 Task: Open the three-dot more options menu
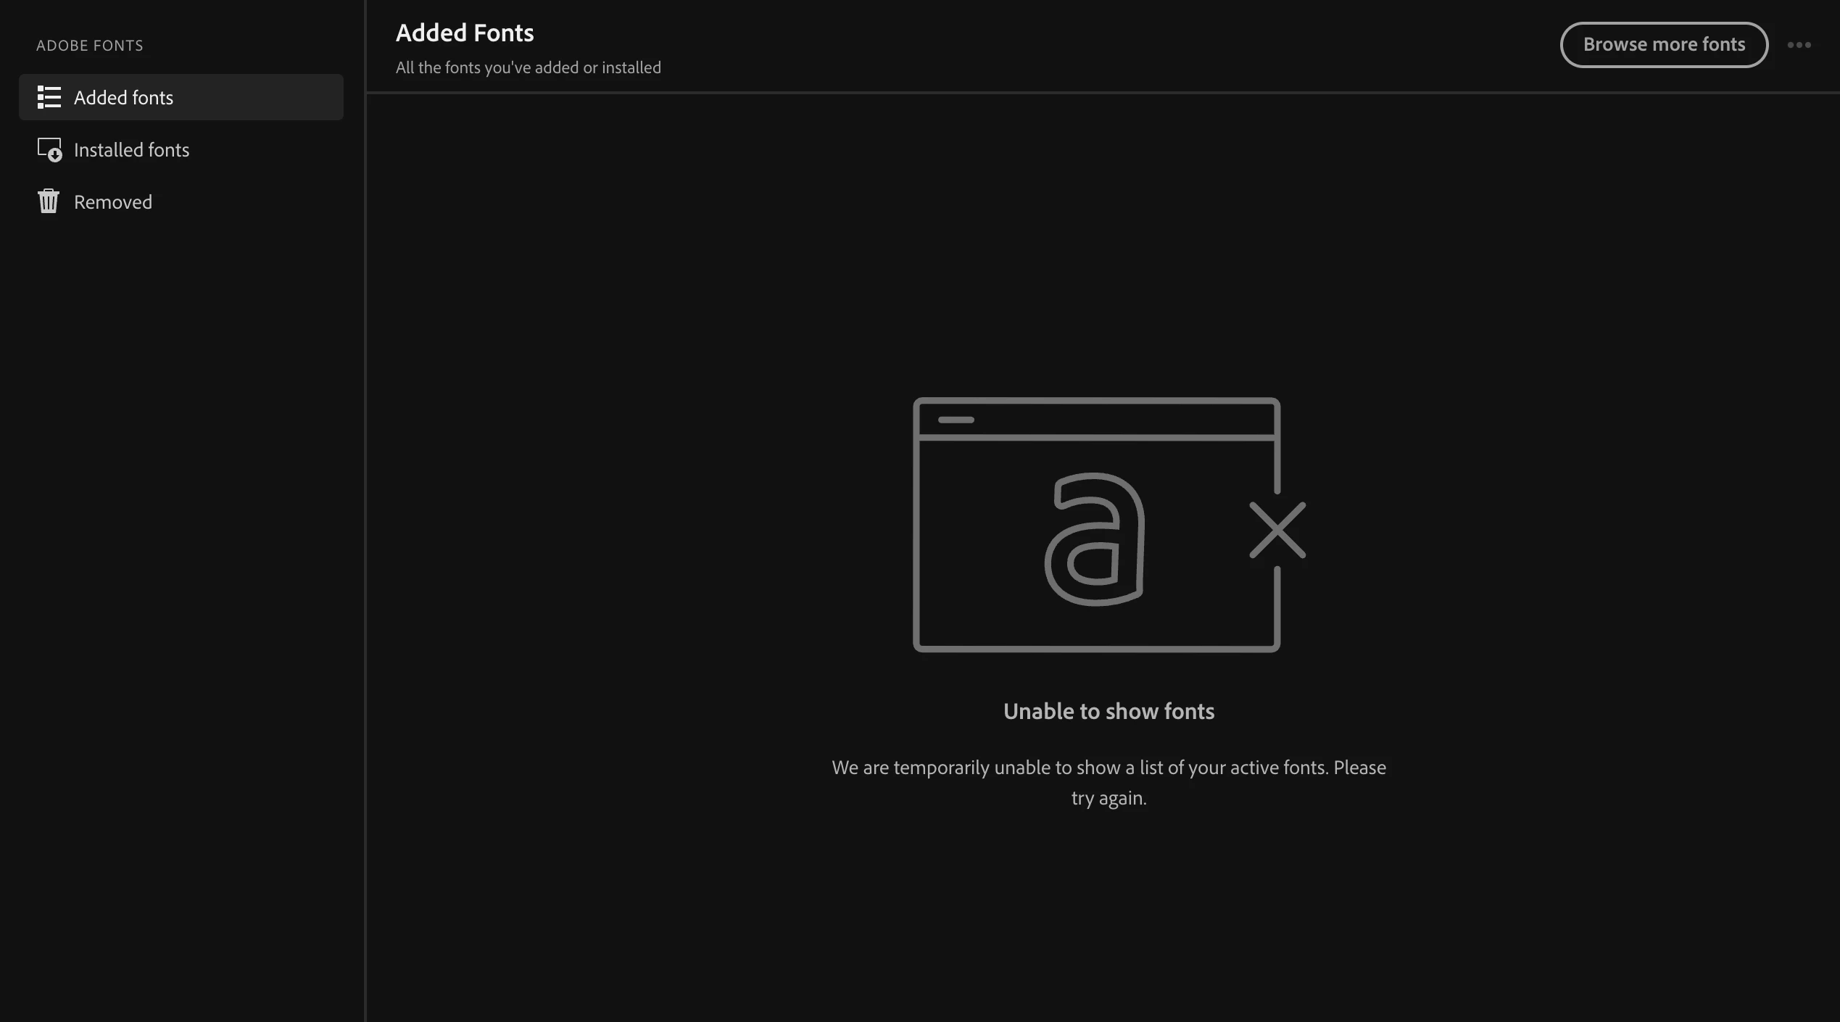click(x=1799, y=45)
